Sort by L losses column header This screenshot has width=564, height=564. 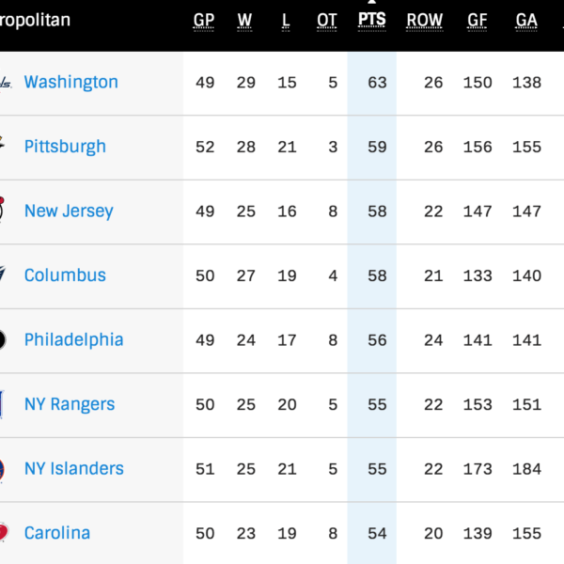click(x=286, y=21)
